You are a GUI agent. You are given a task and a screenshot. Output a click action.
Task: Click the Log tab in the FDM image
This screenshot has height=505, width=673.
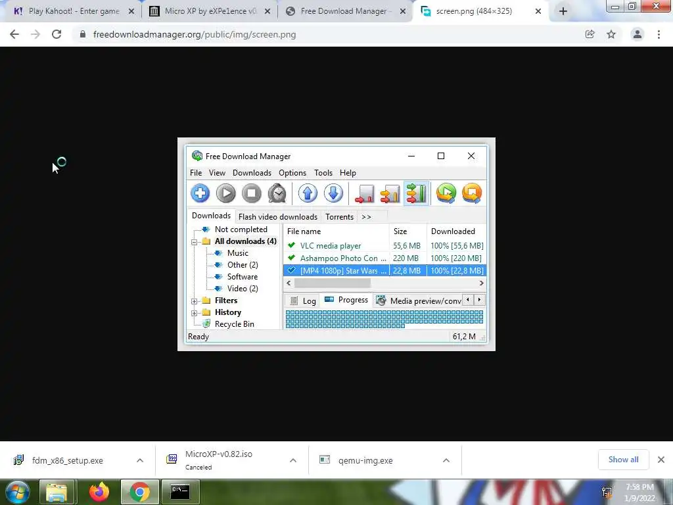[304, 301]
